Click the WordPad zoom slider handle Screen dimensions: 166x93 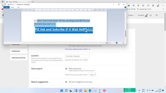point(117,43)
